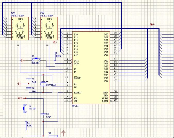The image size is (174, 138).
Task: Click the inversion bubble at PSEN pin
Action: click(111, 101)
